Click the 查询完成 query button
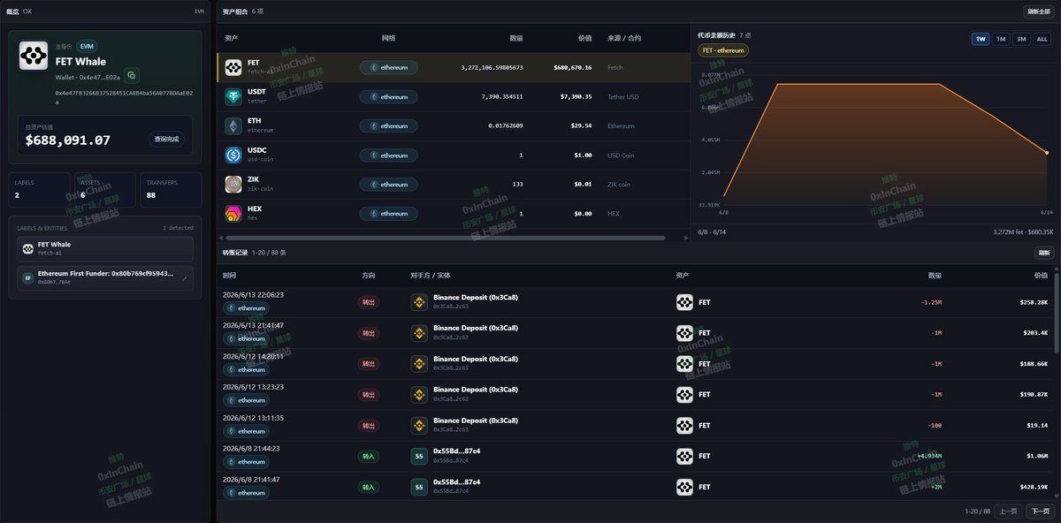 pyautogui.click(x=166, y=139)
